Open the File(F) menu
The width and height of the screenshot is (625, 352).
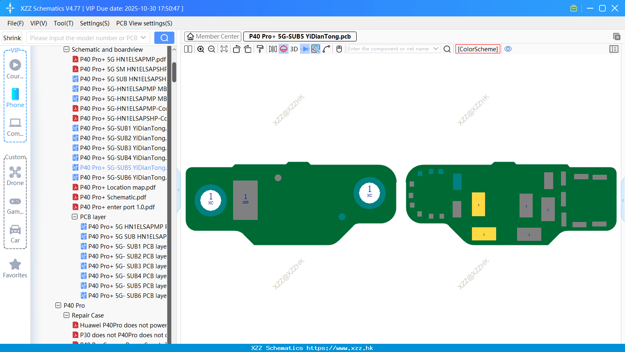[x=16, y=23]
